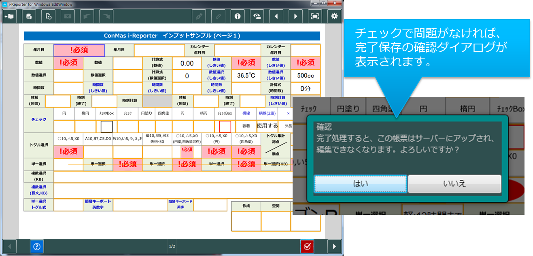Click the settings gear icon

pos(334,16)
